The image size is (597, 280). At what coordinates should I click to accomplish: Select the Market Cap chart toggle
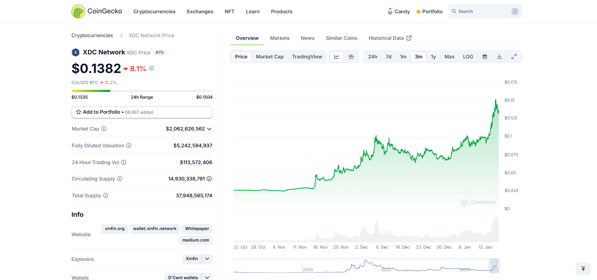(x=270, y=57)
